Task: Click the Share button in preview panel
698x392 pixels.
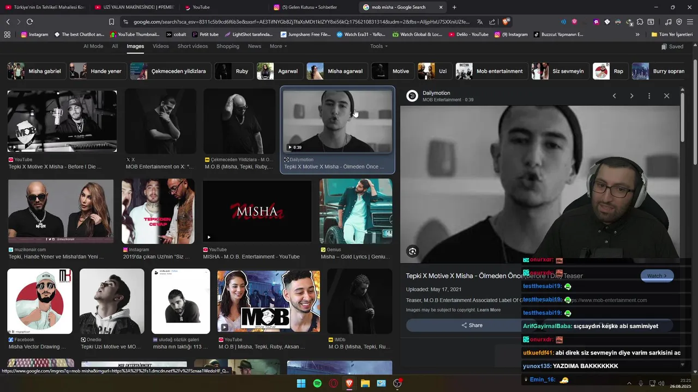Action: click(472, 325)
